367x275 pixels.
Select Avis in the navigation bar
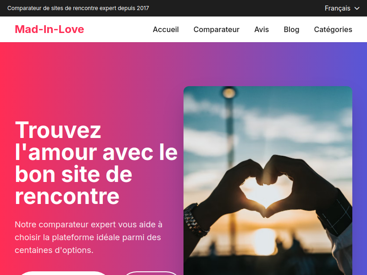point(261,29)
